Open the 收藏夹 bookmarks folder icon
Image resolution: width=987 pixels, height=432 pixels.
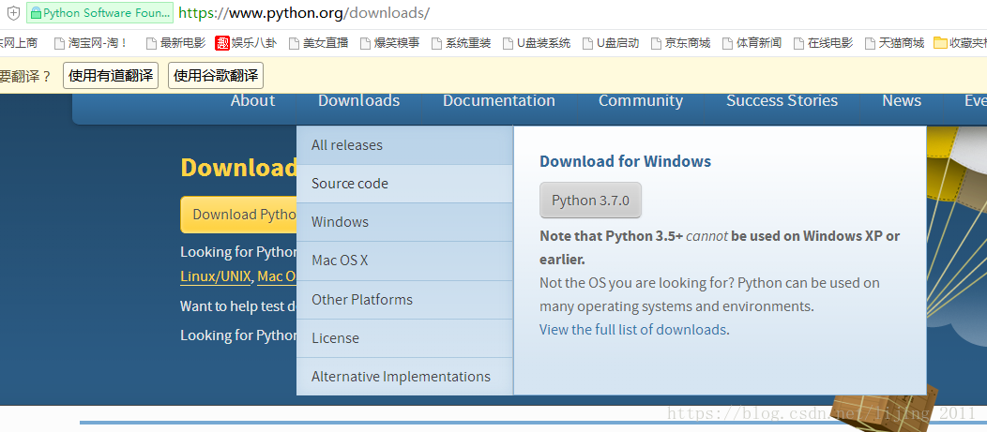pyautogui.click(x=940, y=43)
